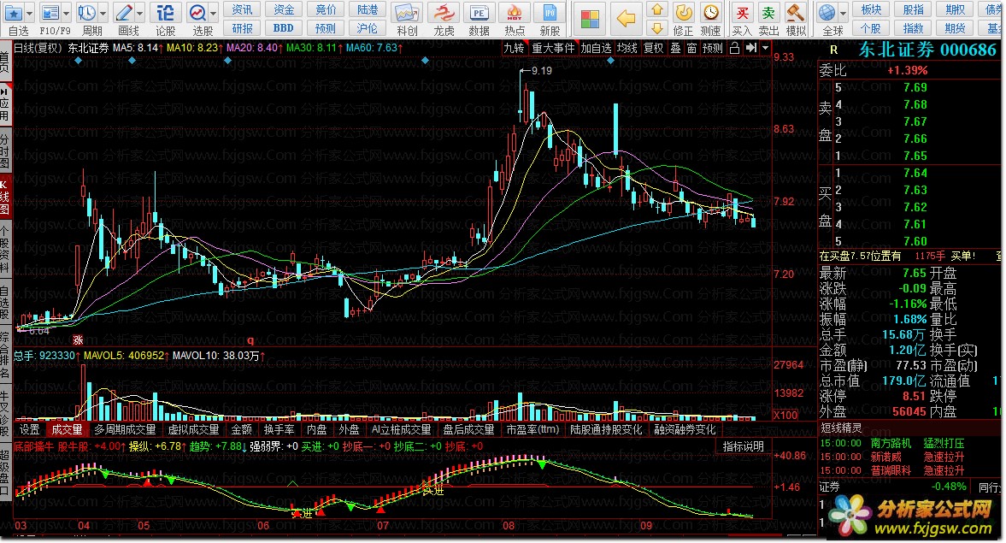Toggle the 叠 overlay chart option
1006x543 pixels.
675,48
